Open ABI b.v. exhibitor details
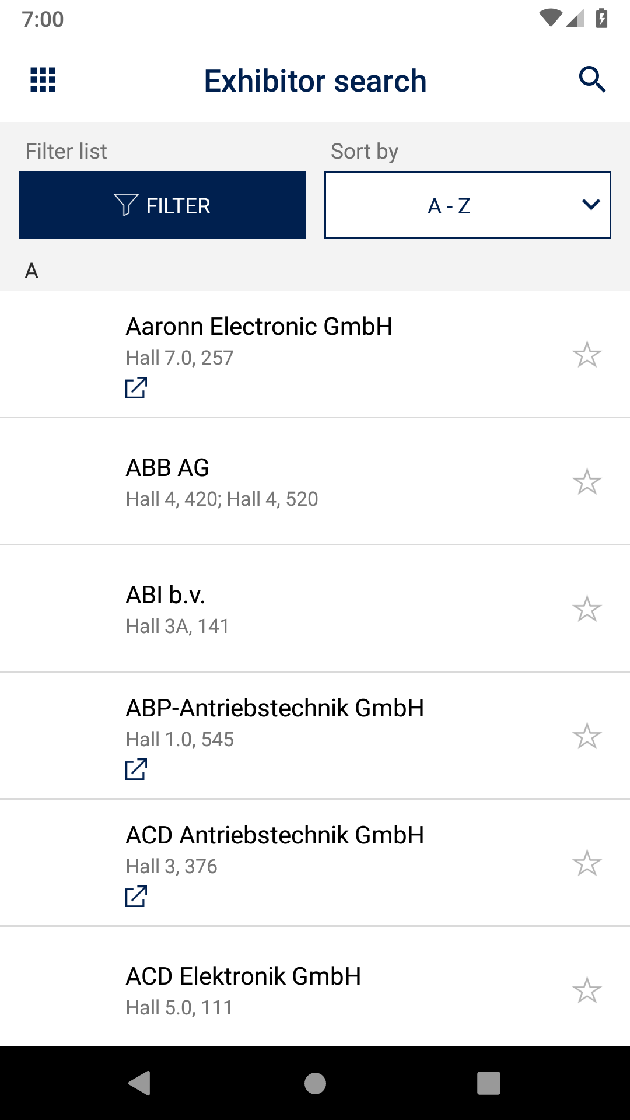Viewport: 630px width, 1120px height. coord(292,609)
